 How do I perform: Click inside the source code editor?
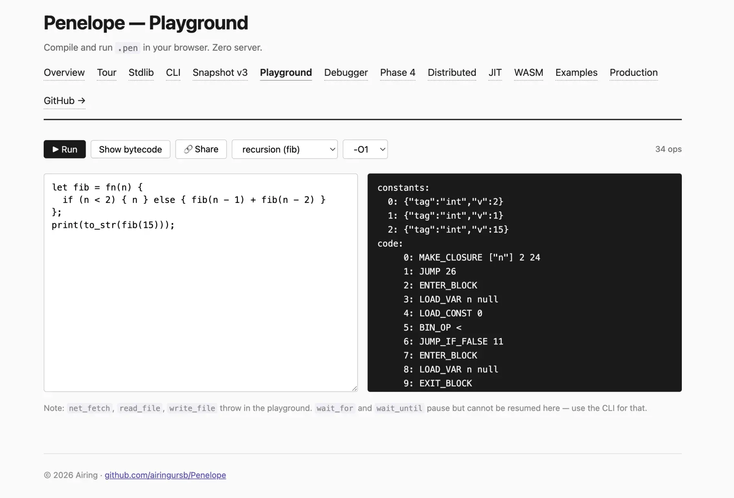coord(201,283)
